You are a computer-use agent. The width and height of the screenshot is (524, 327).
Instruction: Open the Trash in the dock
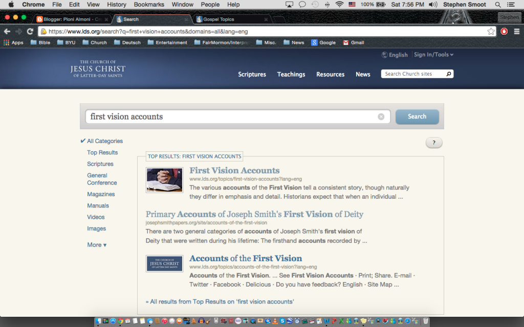[x=425, y=321]
